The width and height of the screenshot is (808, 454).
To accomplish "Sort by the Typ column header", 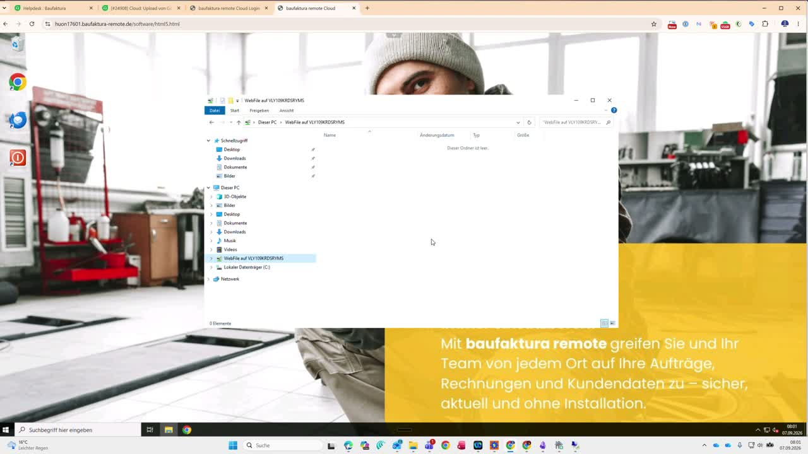I will click(x=477, y=135).
